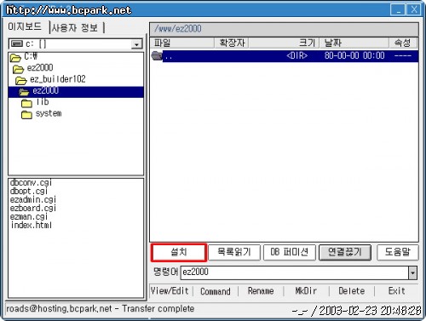Screen dimensions: 426x321
Task: Click the 설치 install button
Action: [x=179, y=252]
